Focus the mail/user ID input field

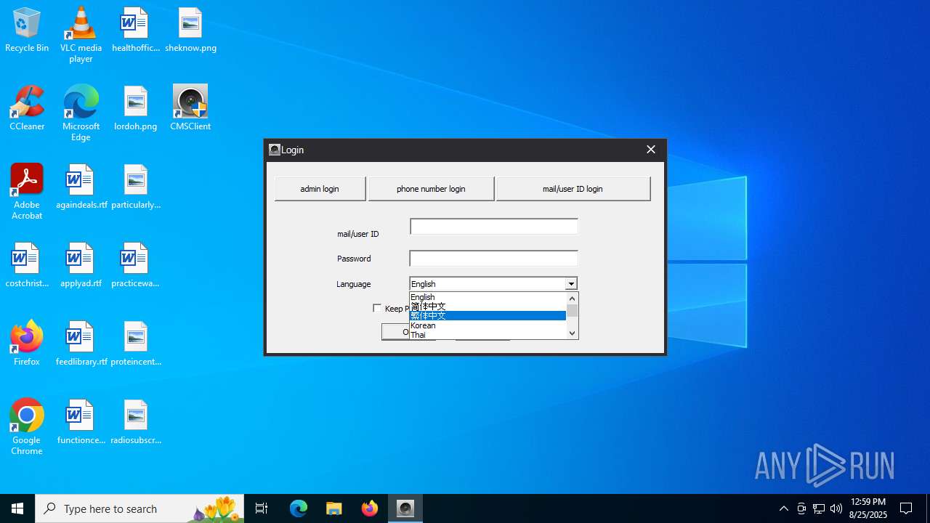(x=493, y=227)
